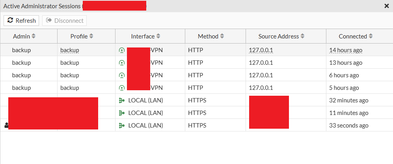Click the greyed-out Disconnect button
Image resolution: width=393 pixels, height=164 pixels.
tap(65, 21)
